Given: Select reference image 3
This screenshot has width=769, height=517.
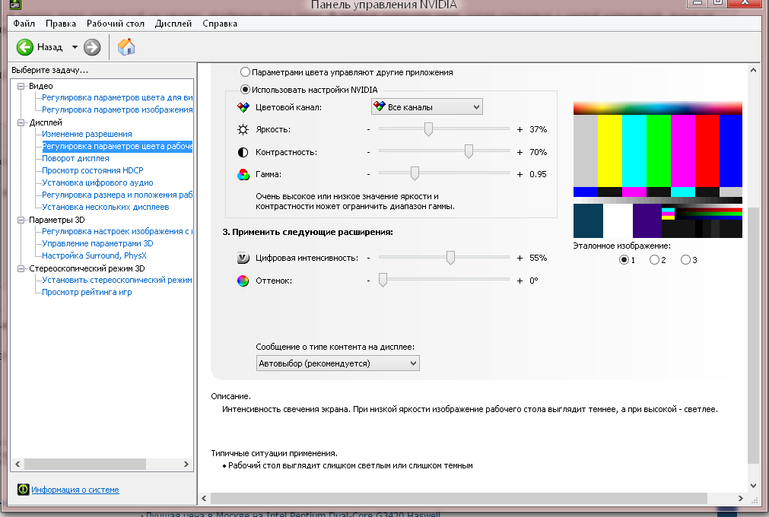Looking at the screenshot, I should pyautogui.click(x=685, y=260).
